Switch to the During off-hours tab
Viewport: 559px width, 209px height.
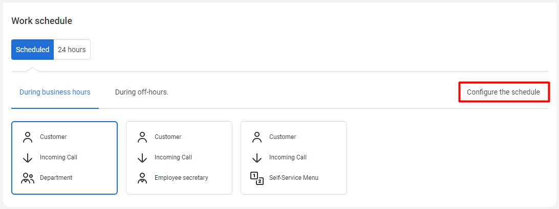142,92
